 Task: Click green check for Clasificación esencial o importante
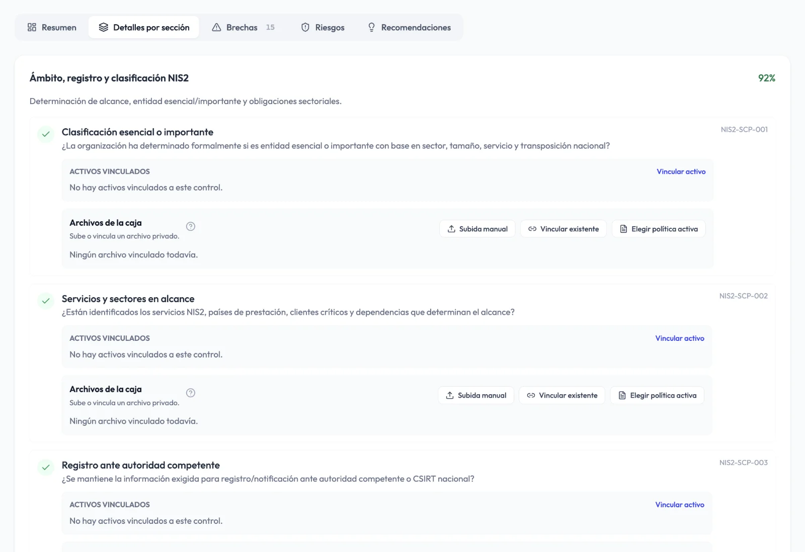tap(46, 134)
